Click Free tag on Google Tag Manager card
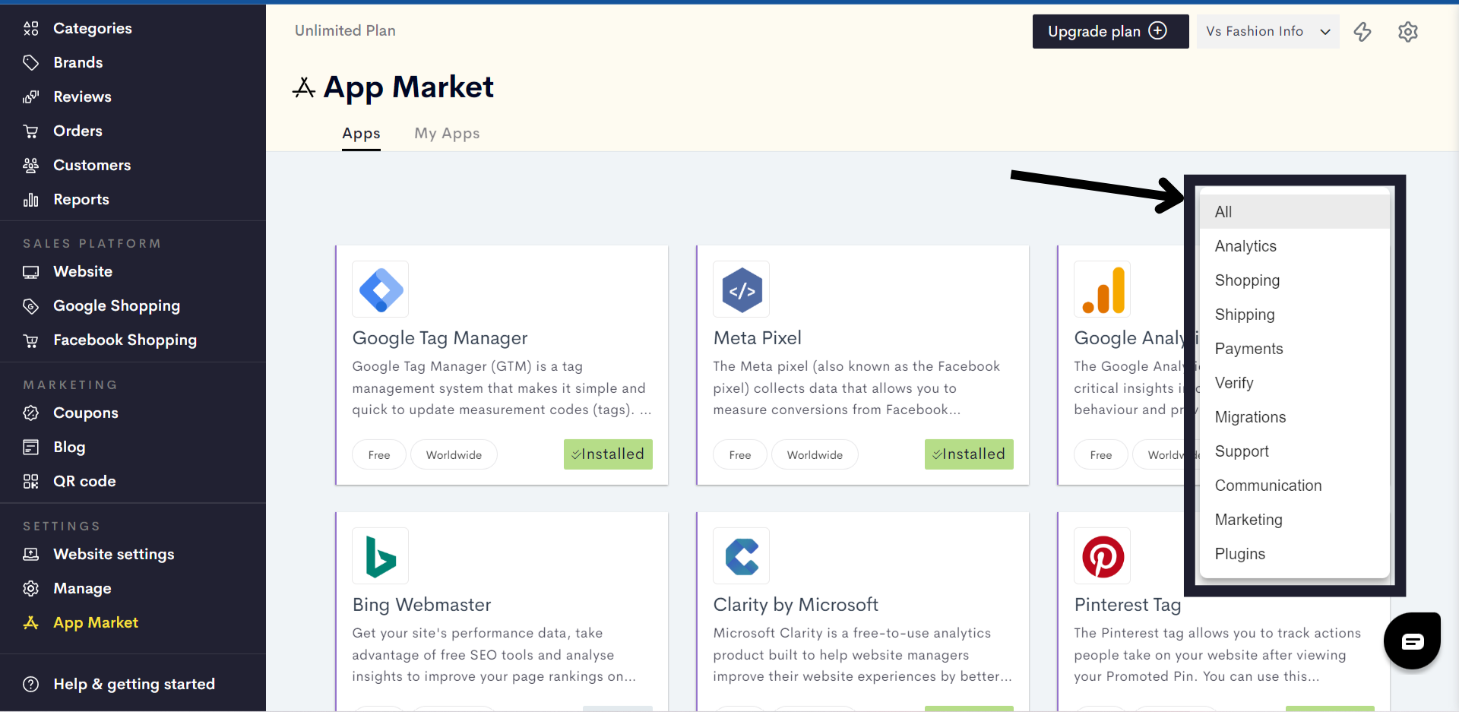Image resolution: width=1459 pixels, height=712 pixels. pyautogui.click(x=379, y=455)
